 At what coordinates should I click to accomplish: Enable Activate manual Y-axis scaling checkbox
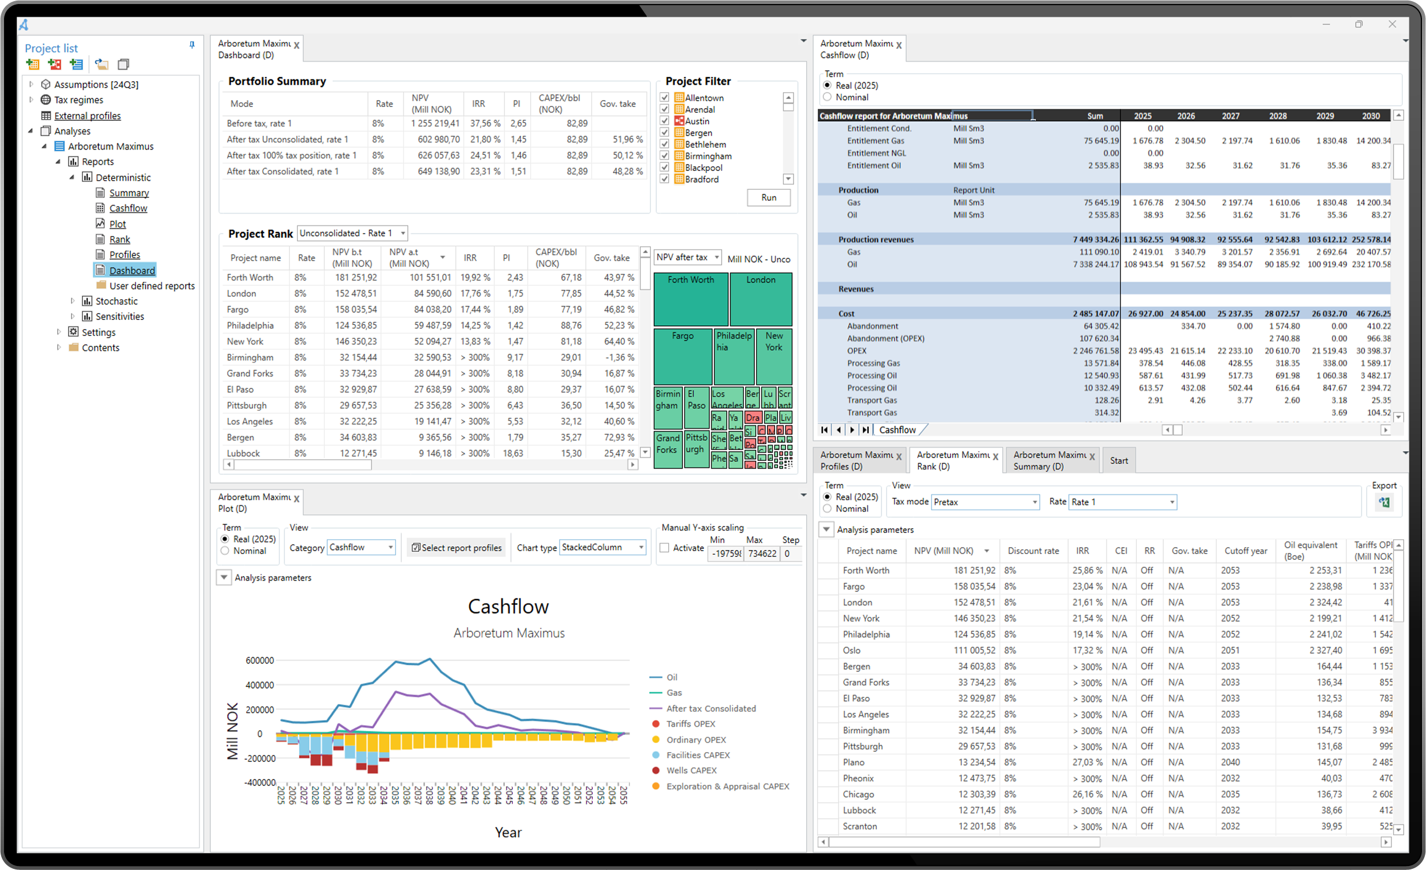click(665, 548)
